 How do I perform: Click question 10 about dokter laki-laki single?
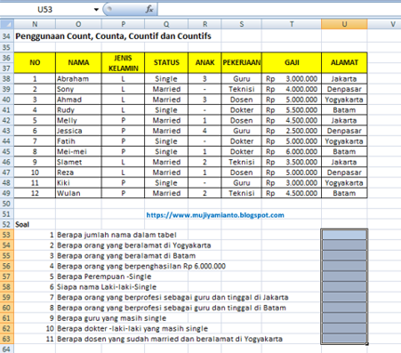point(132,329)
